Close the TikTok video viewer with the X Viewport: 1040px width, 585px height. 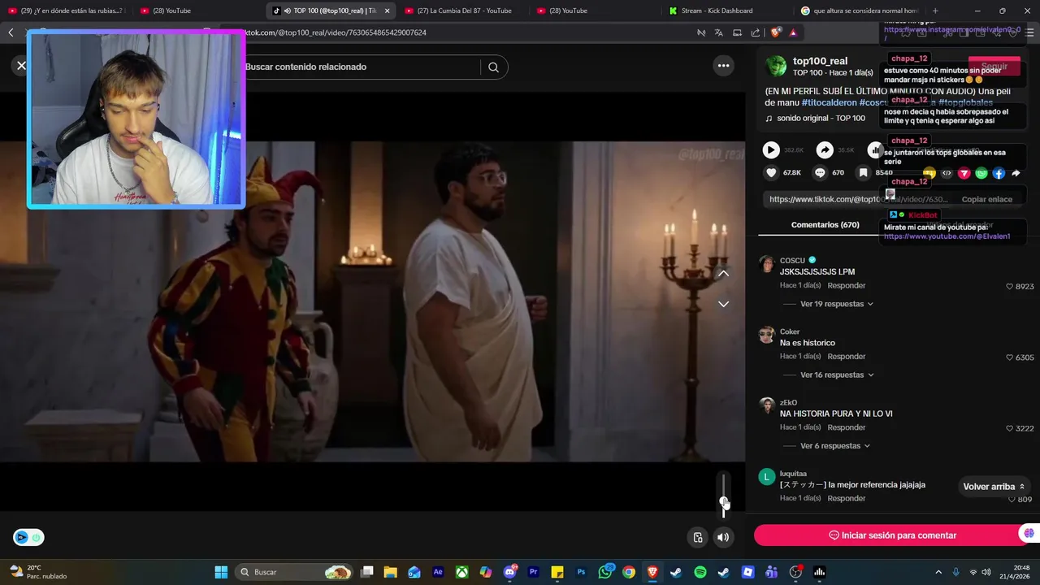[x=21, y=66]
